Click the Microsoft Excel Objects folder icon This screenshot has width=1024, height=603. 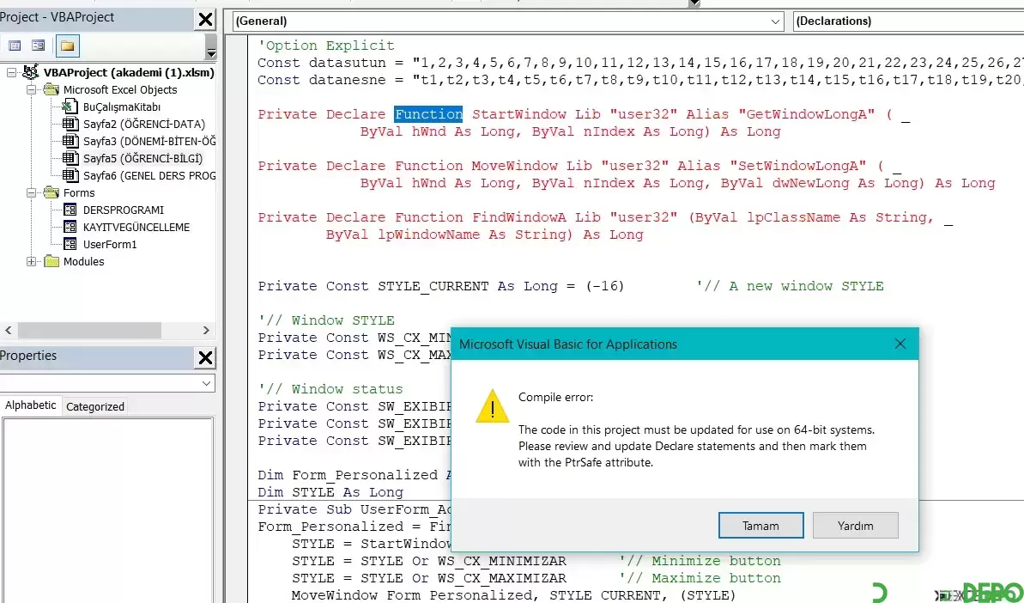(51, 89)
